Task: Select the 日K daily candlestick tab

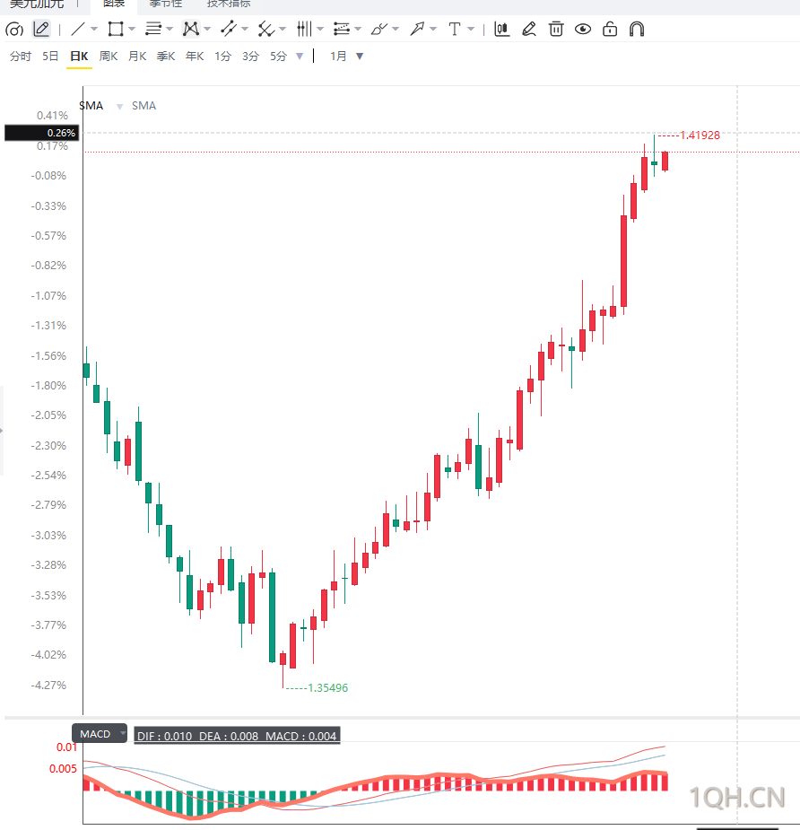Action: pyautogui.click(x=79, y=57)
